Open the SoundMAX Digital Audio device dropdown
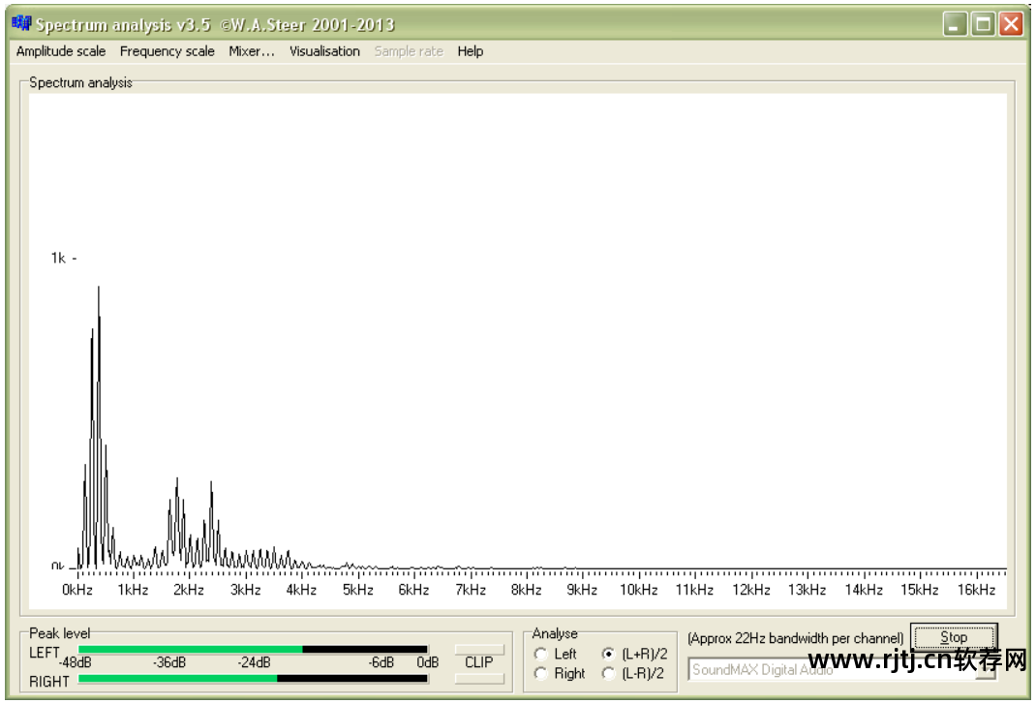 click(x=988, y=672)
